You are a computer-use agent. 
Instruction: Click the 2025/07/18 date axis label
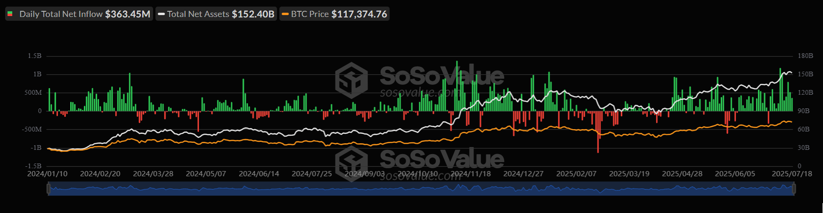791,174
